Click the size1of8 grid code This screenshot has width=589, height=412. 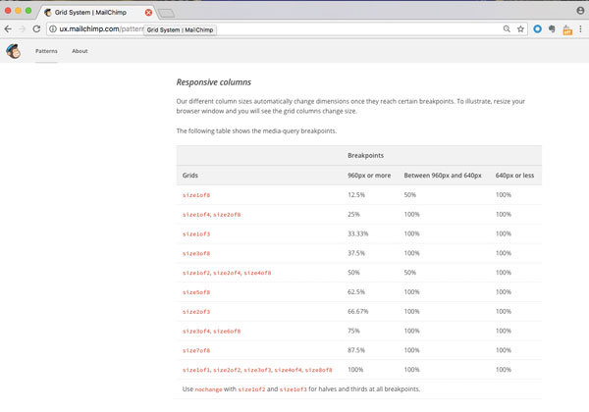pos(196,195)
